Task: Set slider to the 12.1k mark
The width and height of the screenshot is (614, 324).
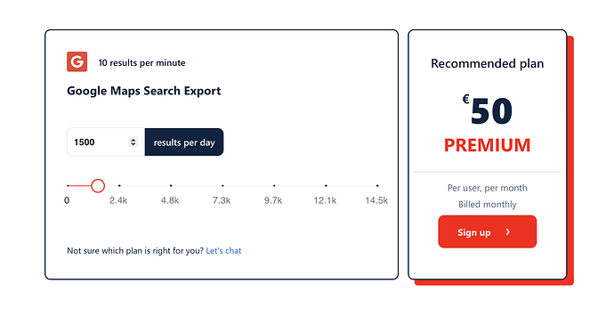Action: pos(326,186)
